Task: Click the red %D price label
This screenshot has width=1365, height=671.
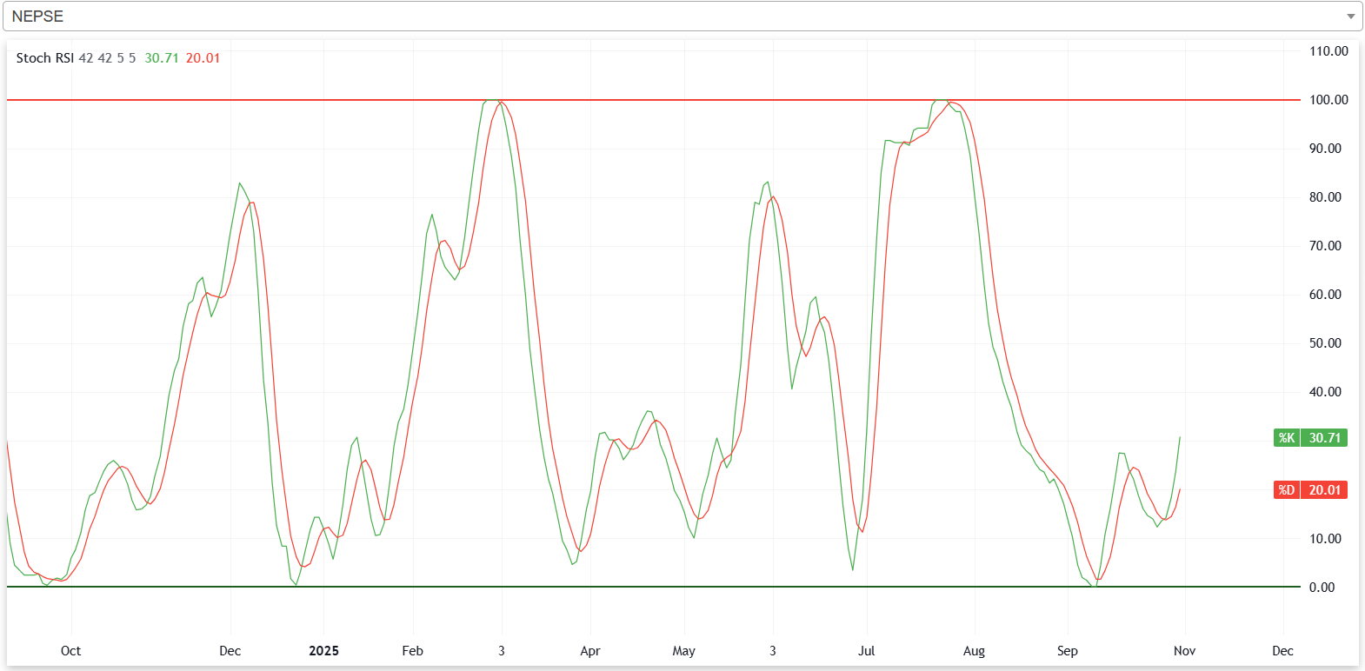Action: pyautogui.click(x=1287, y=490)
